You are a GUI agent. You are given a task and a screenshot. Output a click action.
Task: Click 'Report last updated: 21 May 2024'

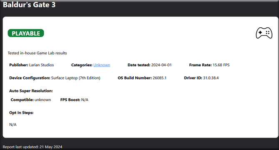tap(32, 147)
